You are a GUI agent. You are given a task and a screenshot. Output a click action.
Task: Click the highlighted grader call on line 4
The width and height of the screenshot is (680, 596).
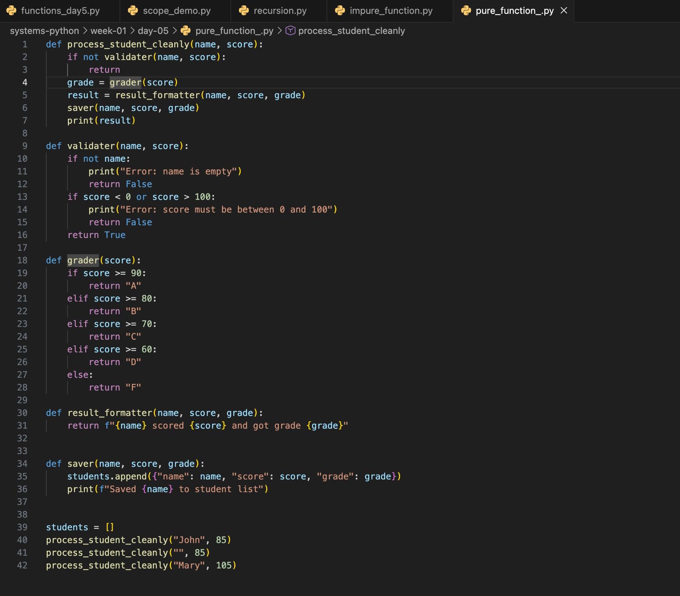[125, 82]
